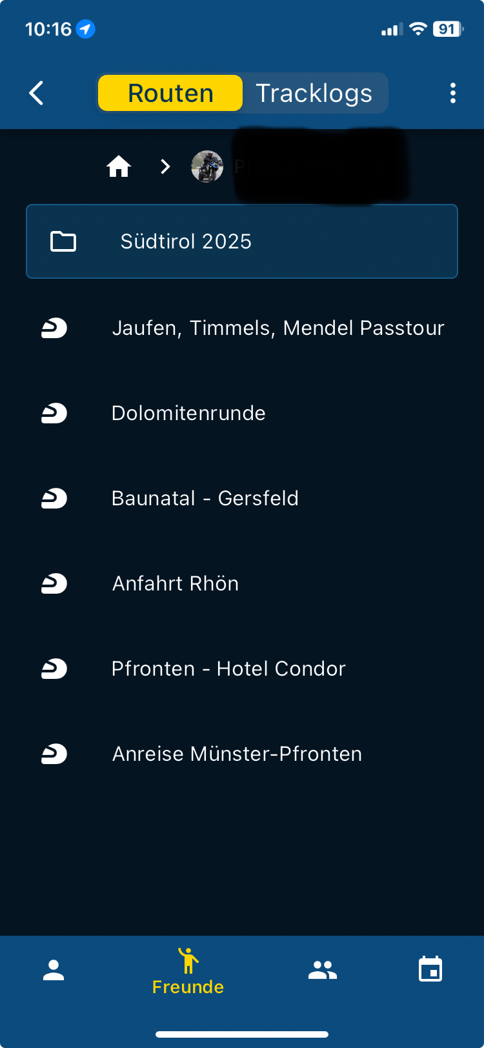Open the groups icon in bottom bar
Screen dimensions: 484x1048
point(323,970)
